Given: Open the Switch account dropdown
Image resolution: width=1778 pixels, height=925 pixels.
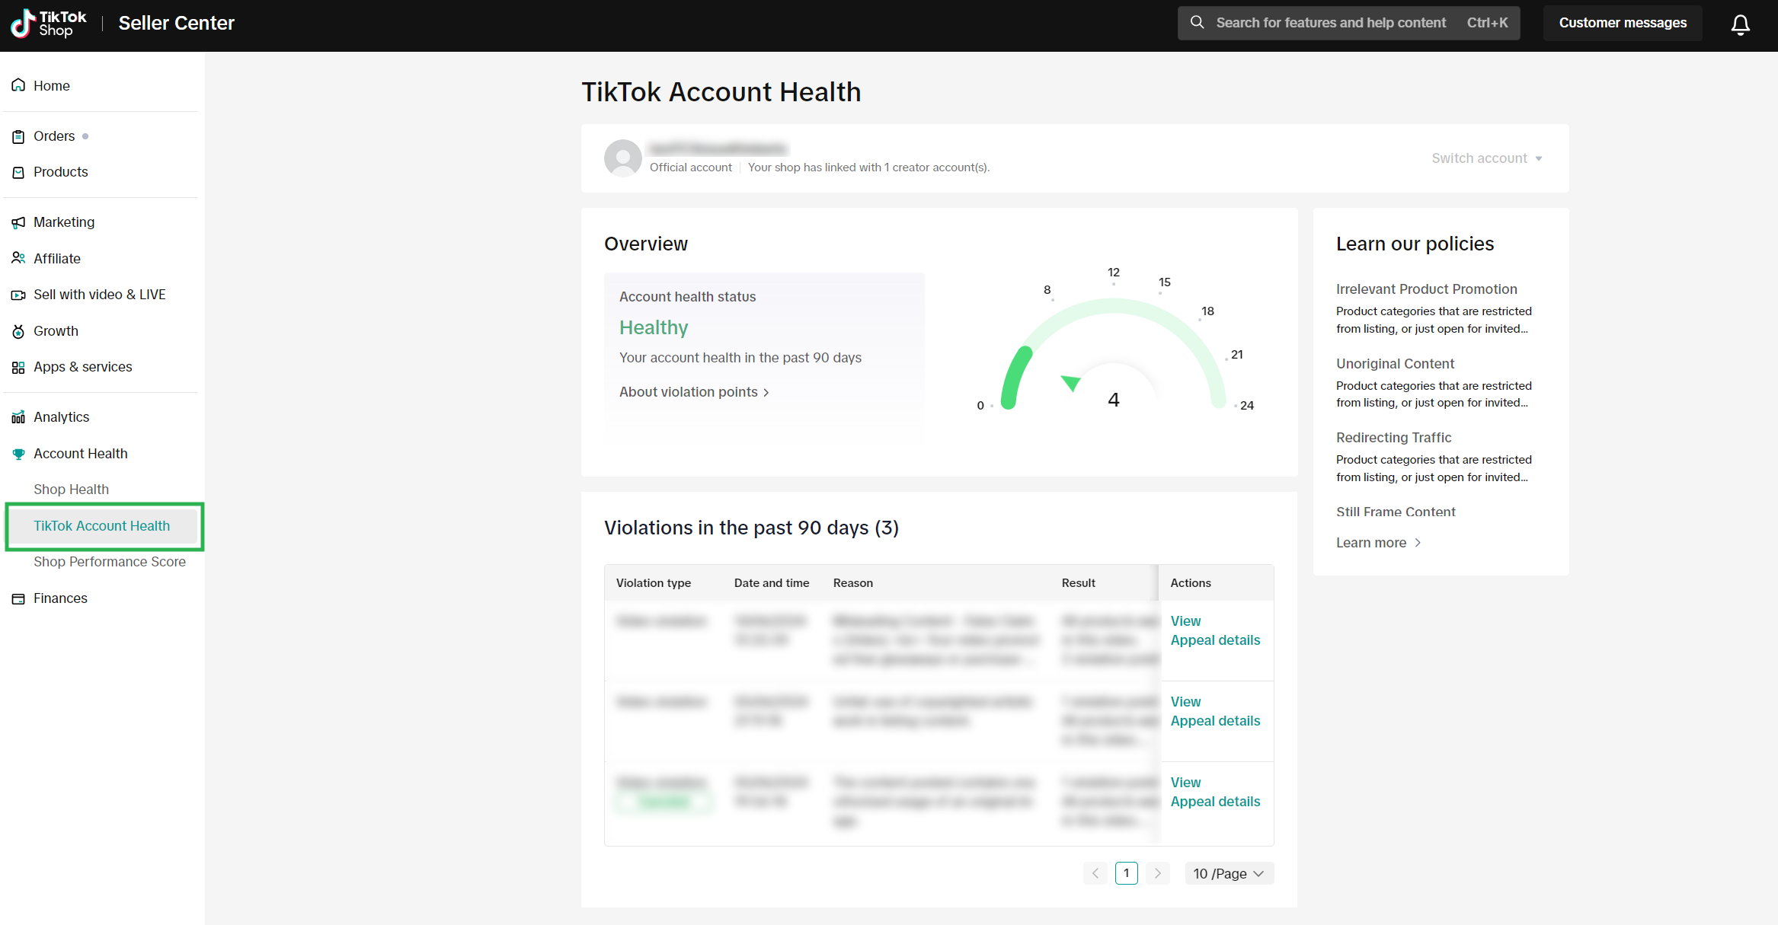Looking at the screenshot, I should (x=1486, y=158).
